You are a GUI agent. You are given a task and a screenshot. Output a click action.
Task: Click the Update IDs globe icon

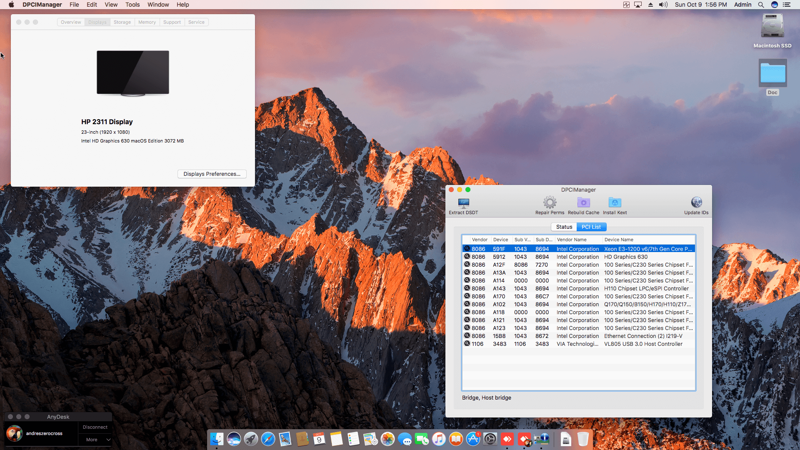point(696,202)
